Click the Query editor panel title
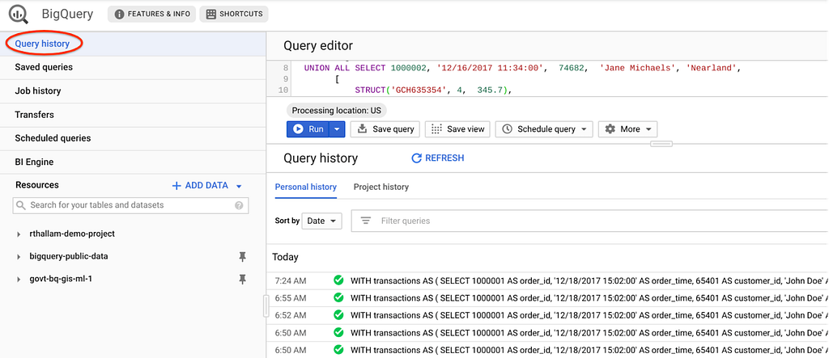Image resolution: width=829 pixels, height=358 pixels. click(x=318, y=45)
